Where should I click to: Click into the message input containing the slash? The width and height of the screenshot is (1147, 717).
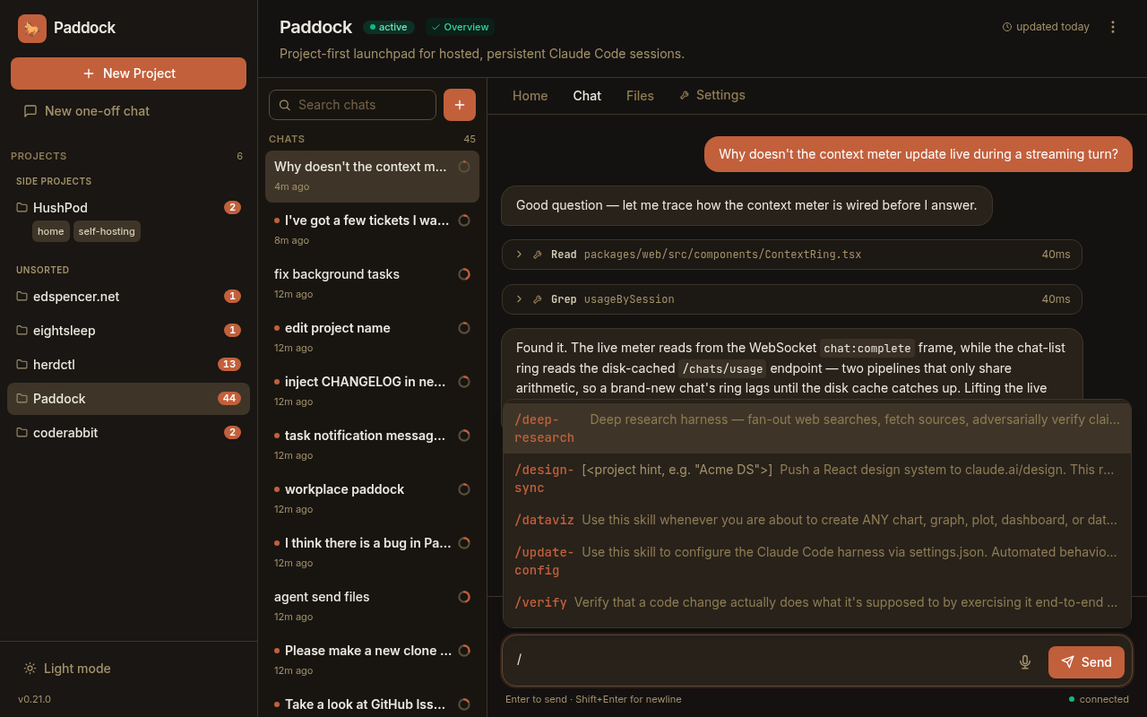(x=762, y=661)
